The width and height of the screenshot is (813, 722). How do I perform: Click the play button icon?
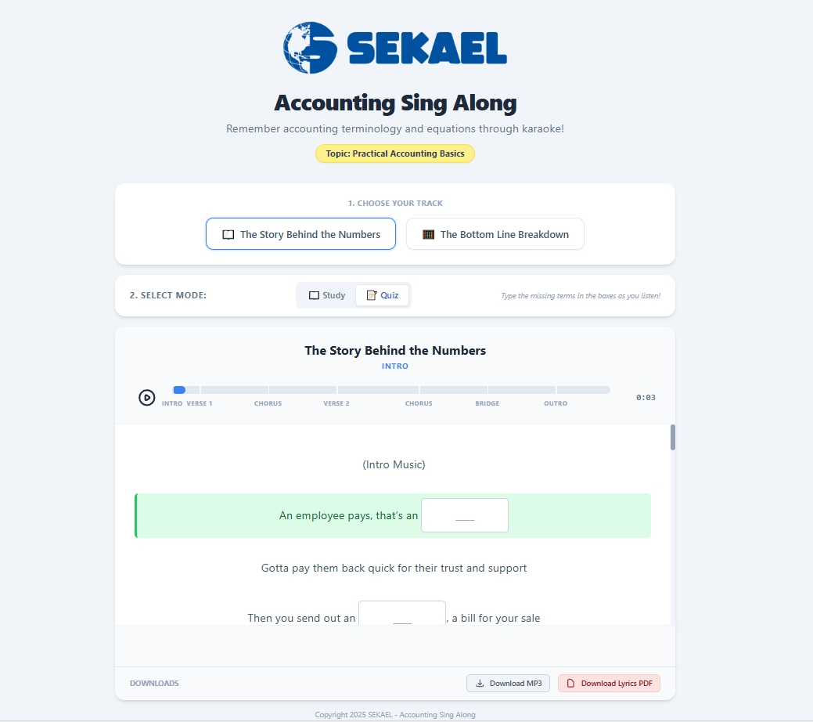coord(147,397)
